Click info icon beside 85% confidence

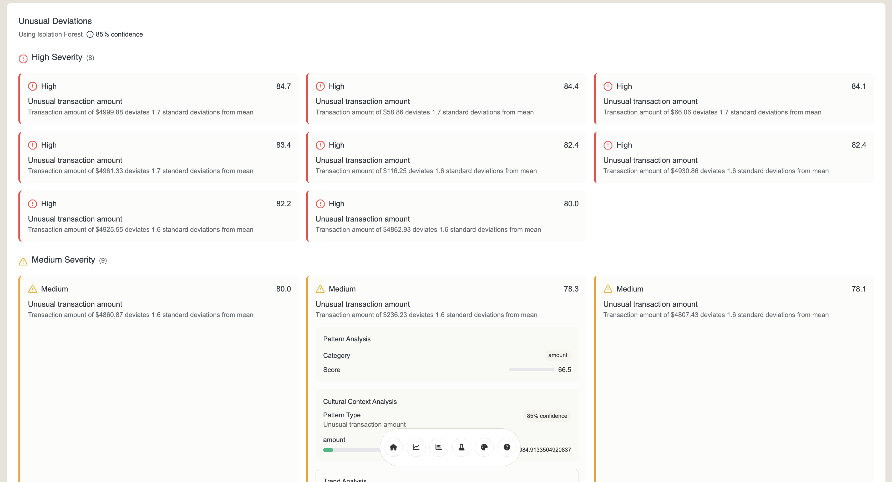click(90, 34)
